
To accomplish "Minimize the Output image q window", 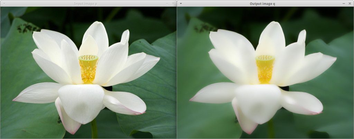I will tap(344, 3).
